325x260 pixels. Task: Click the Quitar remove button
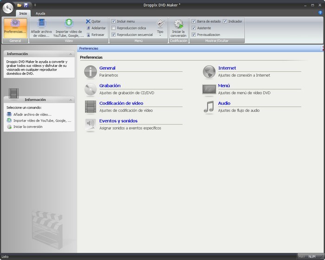click(93, 21)
